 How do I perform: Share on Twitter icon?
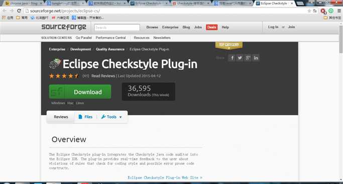click(x=240, y=58)
